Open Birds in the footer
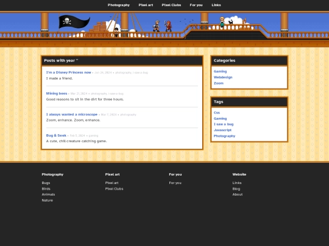The height and width of the screenshot is (246, 329). (46, 189)
